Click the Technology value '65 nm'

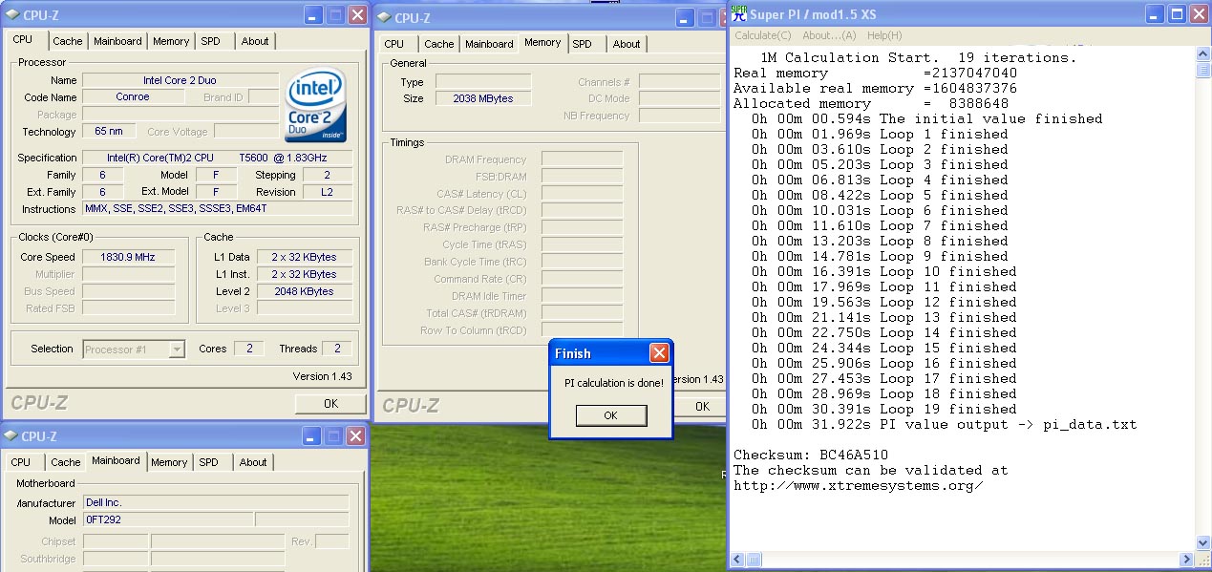point(109,132)
